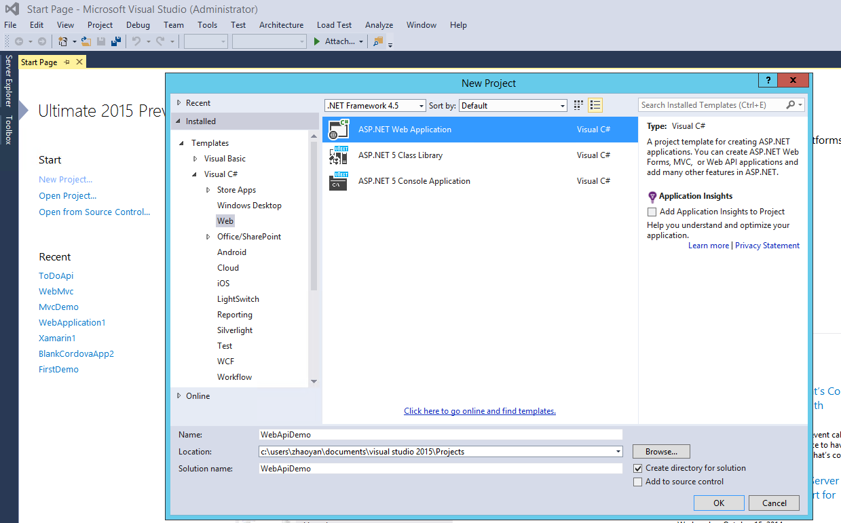The height and width of the screenshot is (523, 841).
Task: Click the Open File folder toolbar icon
Action: pos(86,41)
